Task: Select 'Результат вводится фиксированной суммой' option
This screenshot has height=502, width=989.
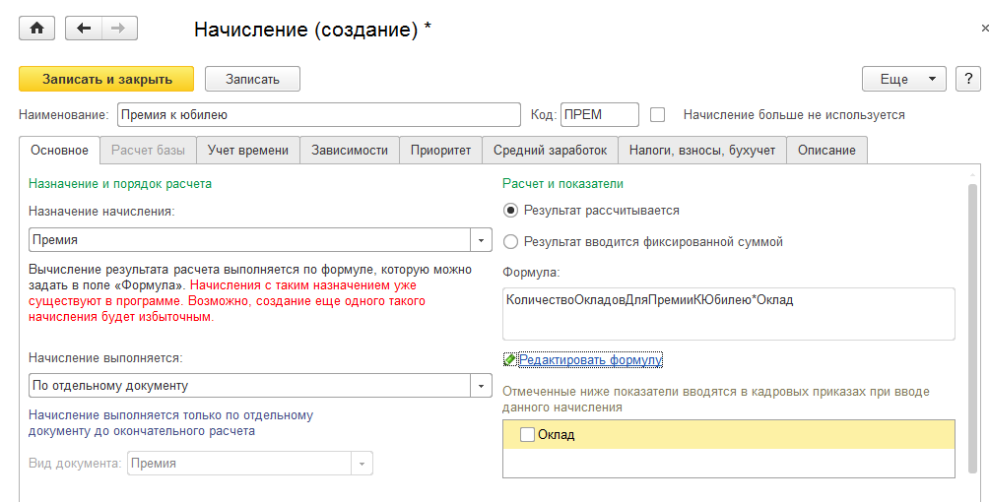Action: click(x=510, y=241)
